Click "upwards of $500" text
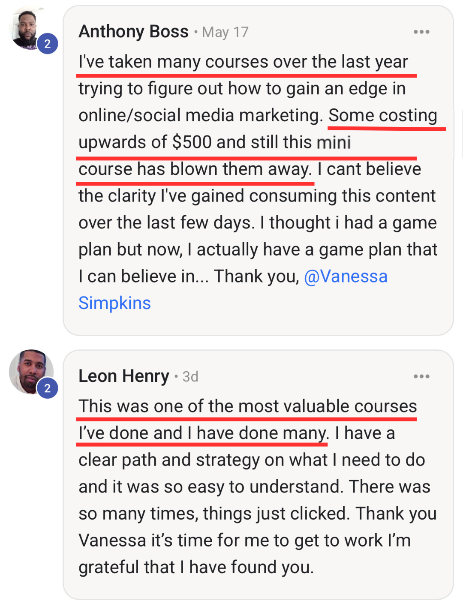Image resolution: width=463 pixels, height=607 pixels. [145, 142]
